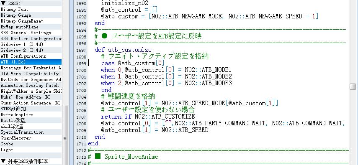Click the ATB_PARTY_COMMAND_WAIT array line
Screen dimensions: 358x165
(223, 123)
